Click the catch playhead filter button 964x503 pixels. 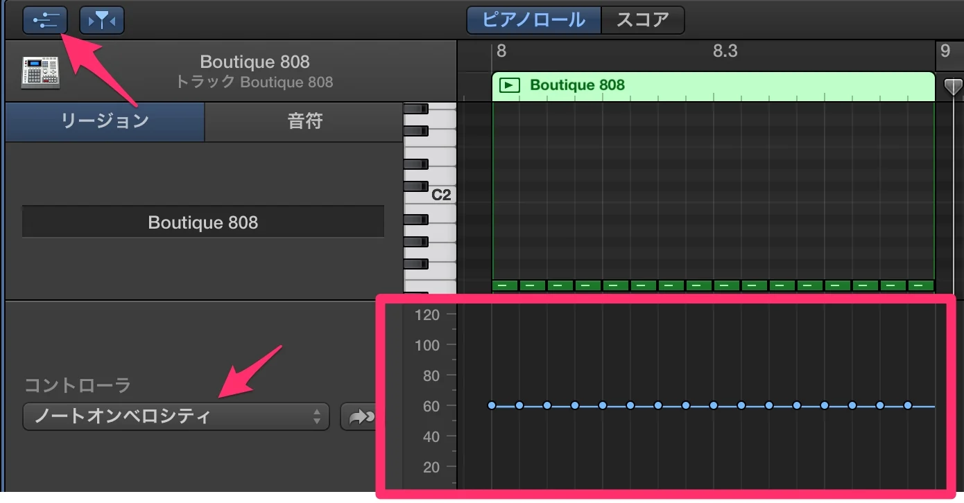tap(102, 20)
